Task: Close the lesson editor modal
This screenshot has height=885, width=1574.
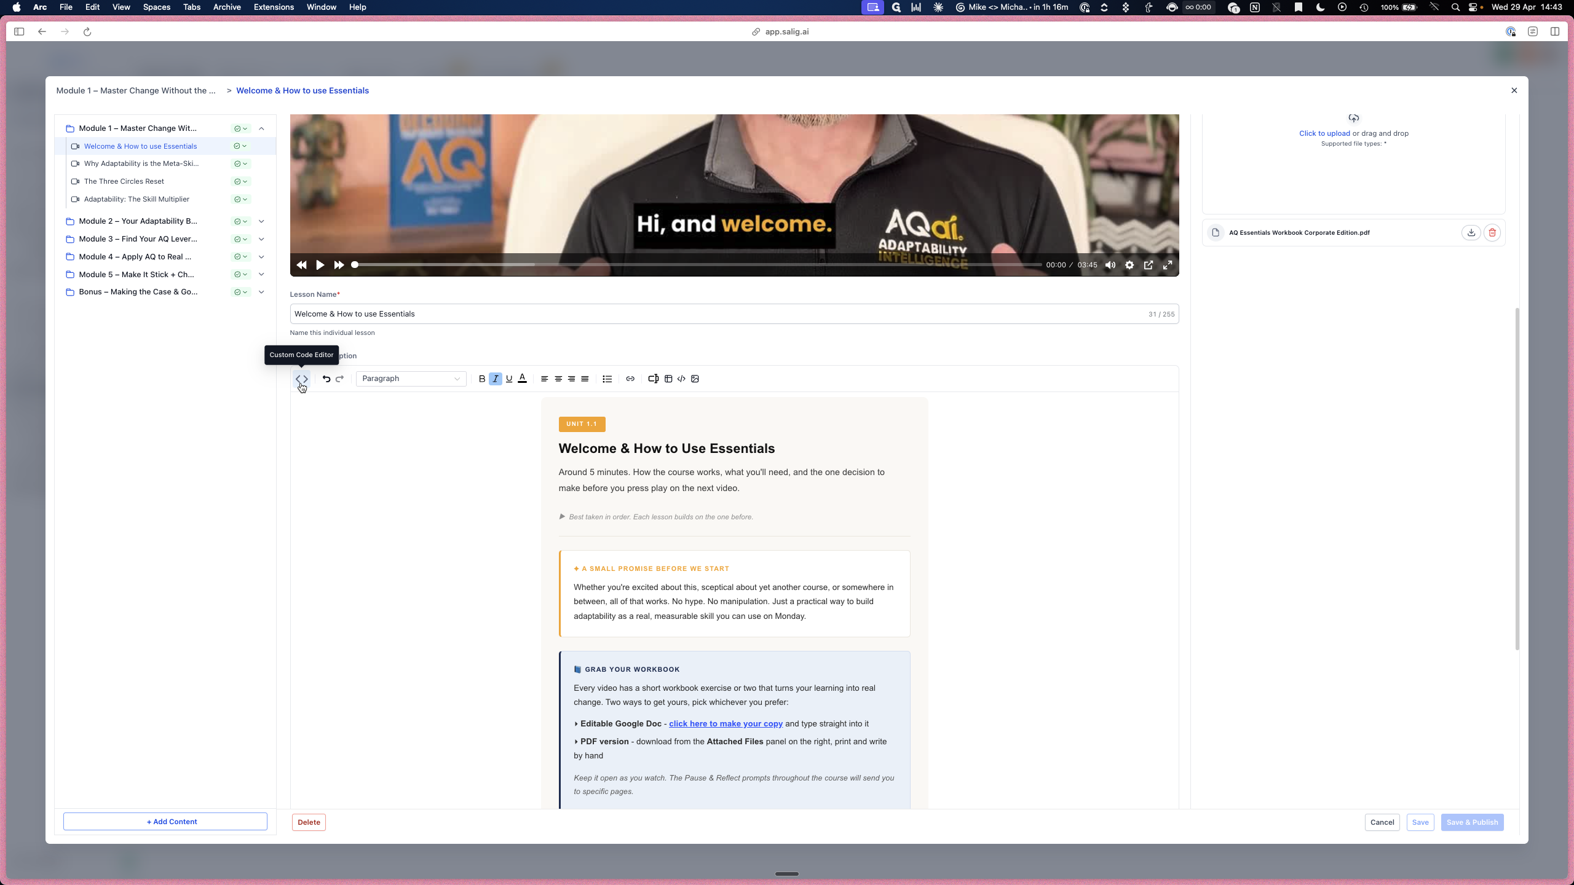Action: click(1514, 90)
